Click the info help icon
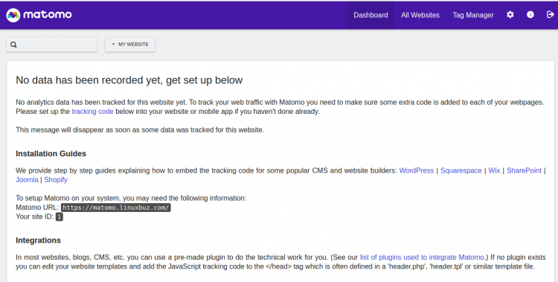The height and width of the screenshot is (282, 558). [530, 15]
